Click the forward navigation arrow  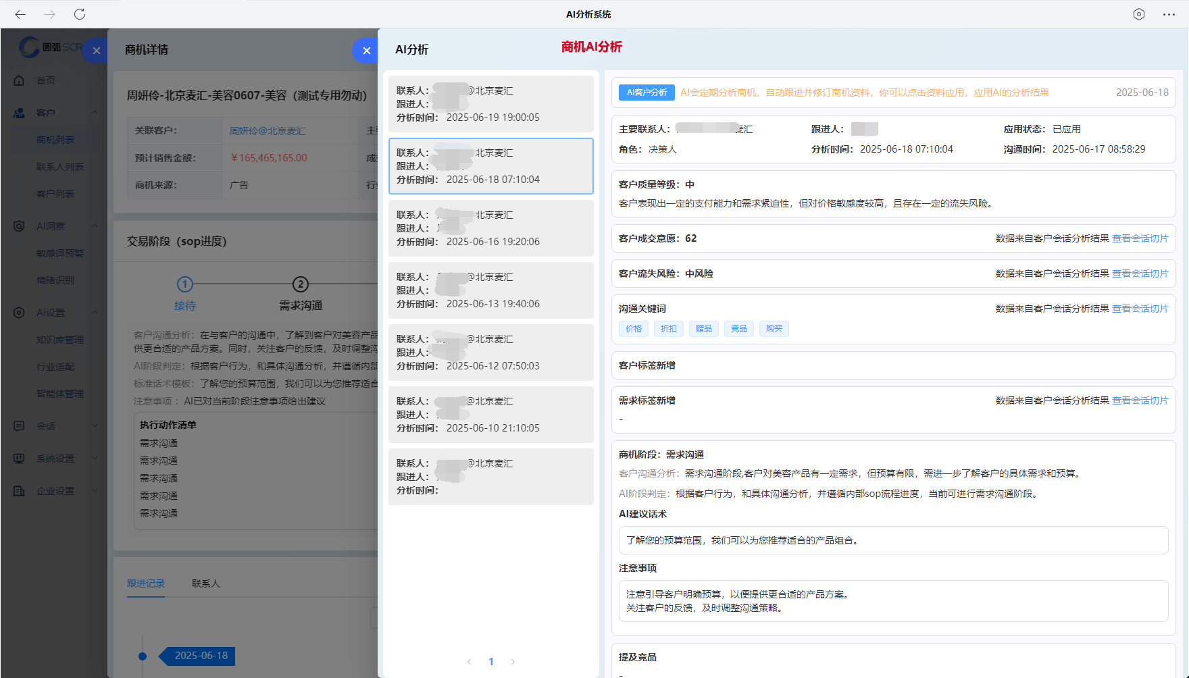point(50,14)
